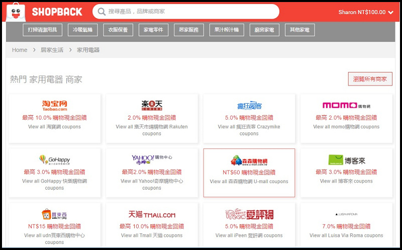Open iPeen 5.0% 購物現金回饋 link
This screenshot has width=402, height=250.
pos(249,227)
